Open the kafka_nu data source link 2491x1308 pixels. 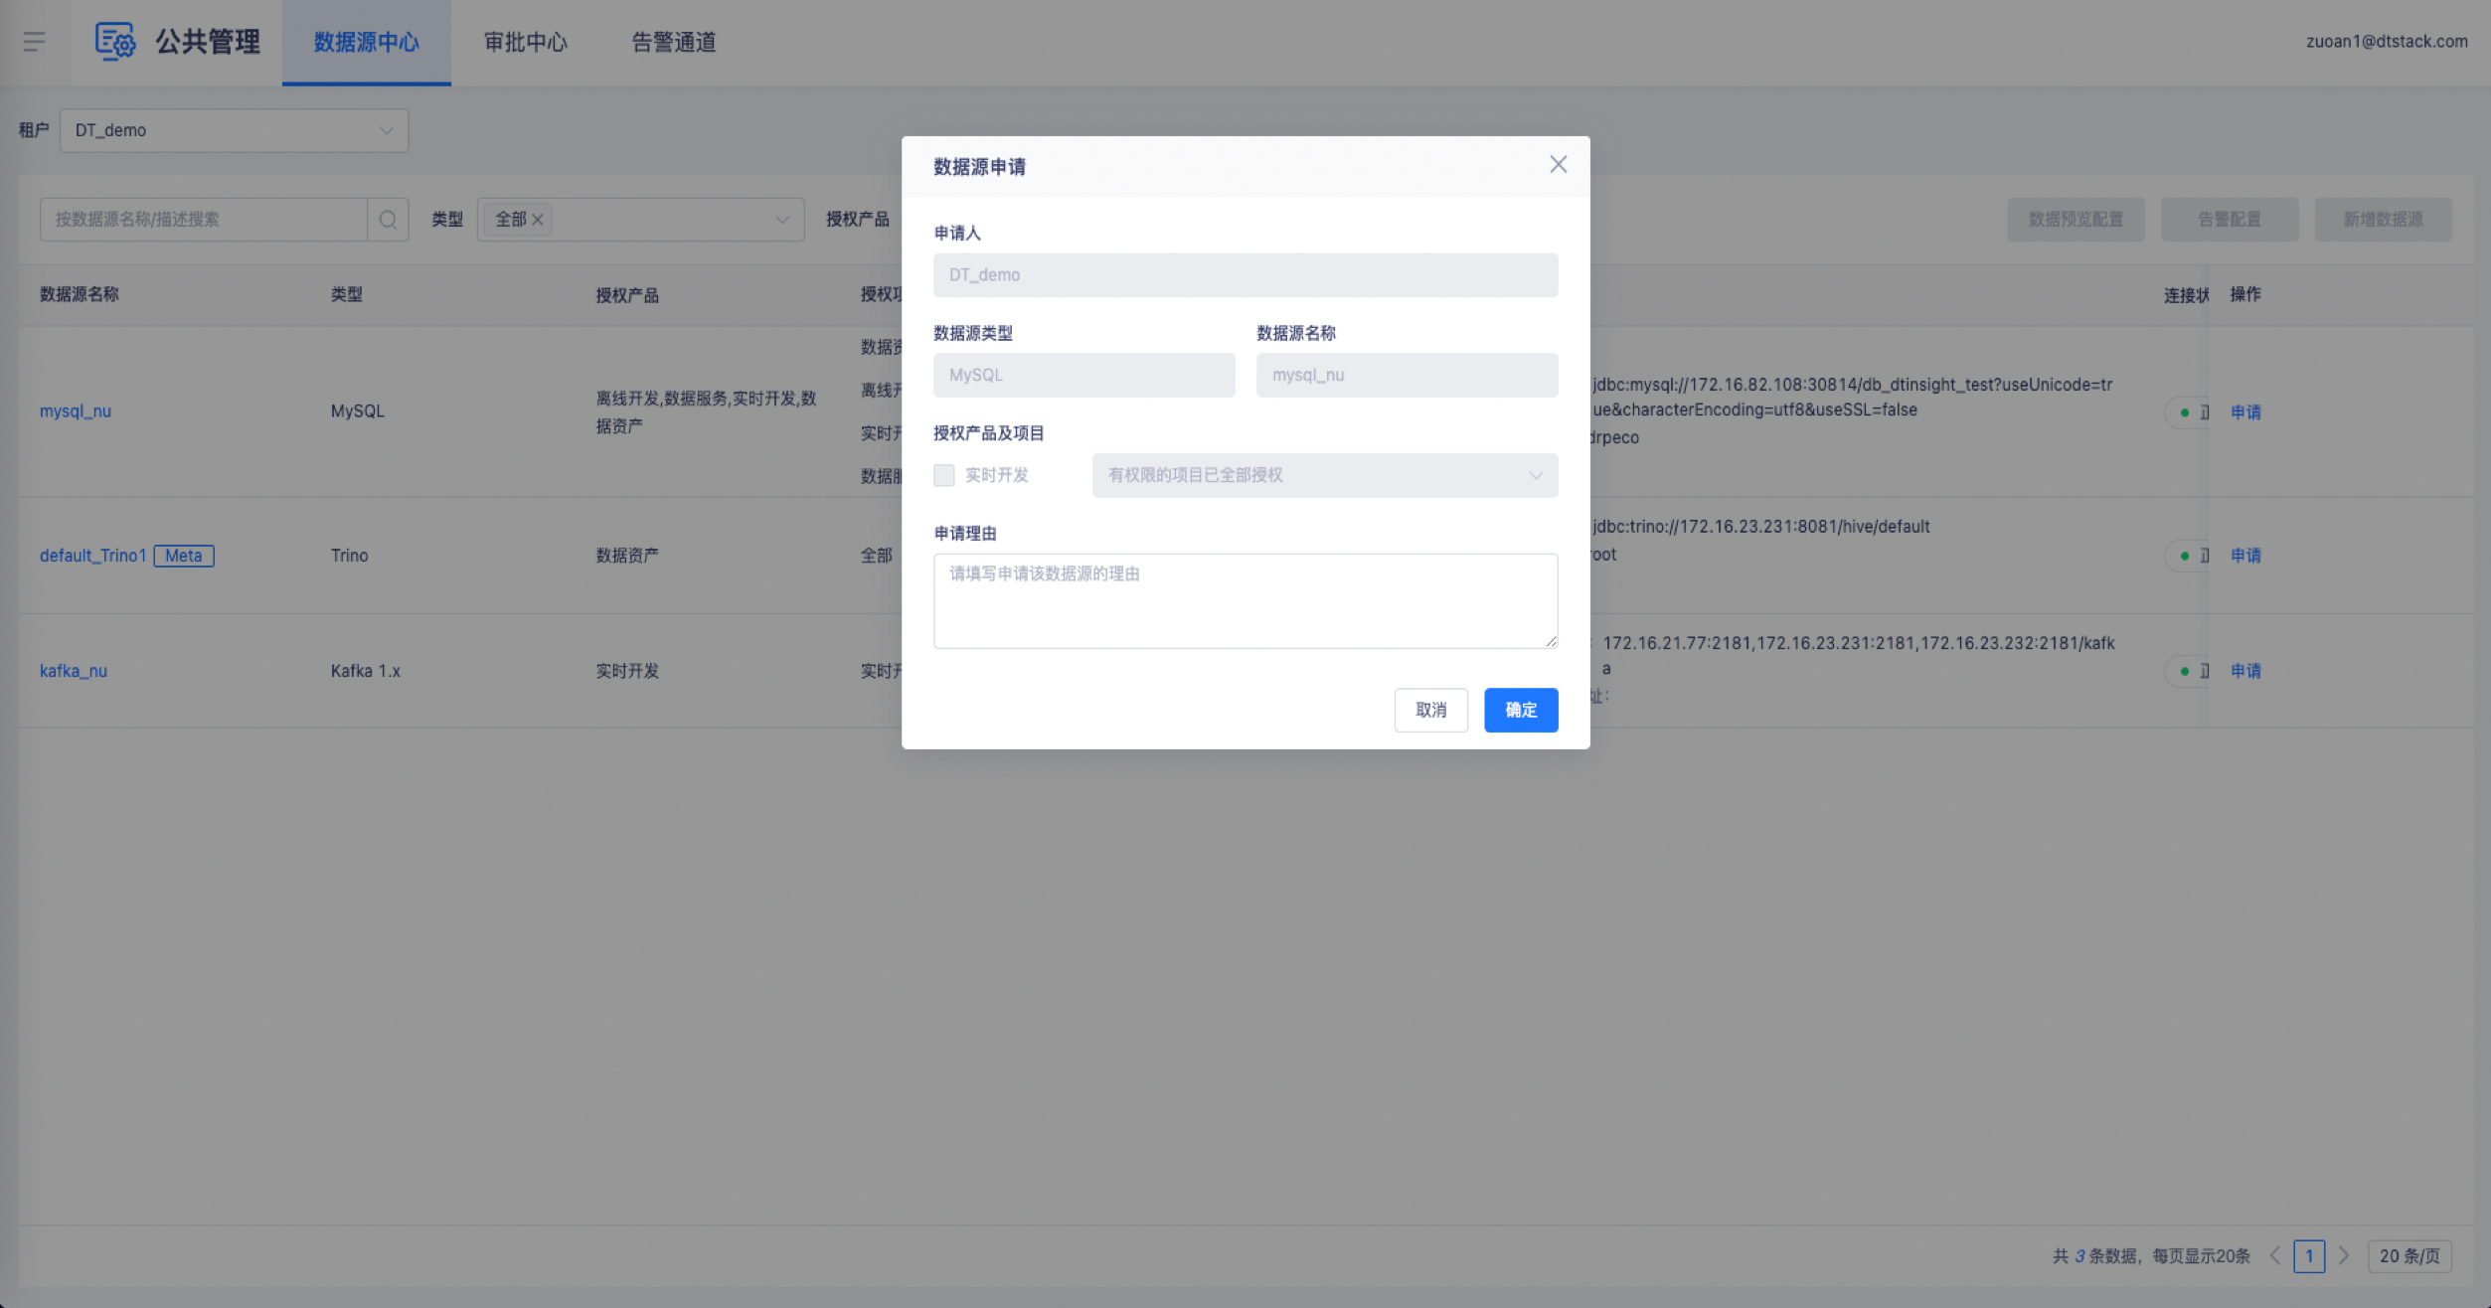point(74,671)
